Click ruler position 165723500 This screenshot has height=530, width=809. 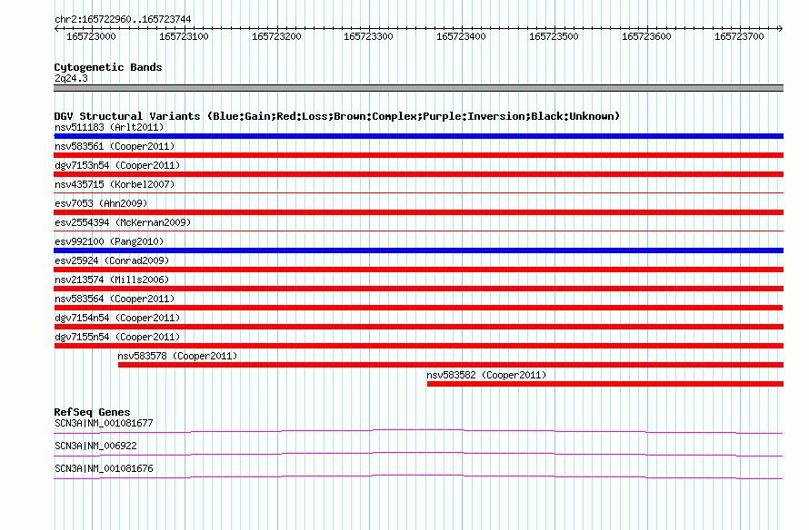(554, 36)
